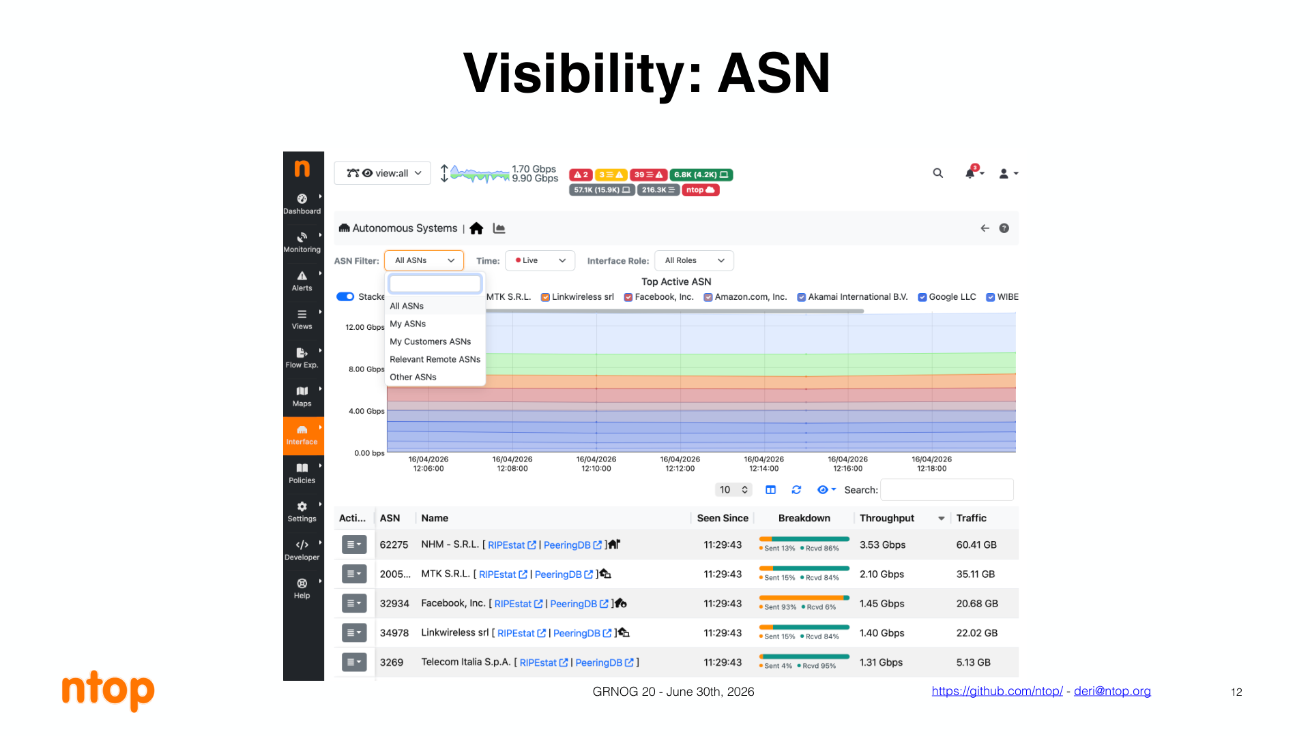1310x736 pixels.
Task: Open the Monitoring sidebar section
Action: coord(302,242)
